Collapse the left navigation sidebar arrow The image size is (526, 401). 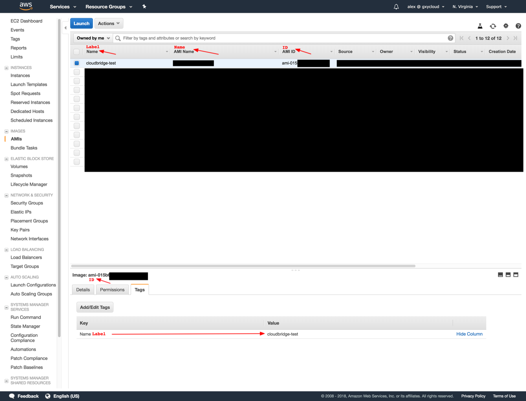click(x=65, y=28)
